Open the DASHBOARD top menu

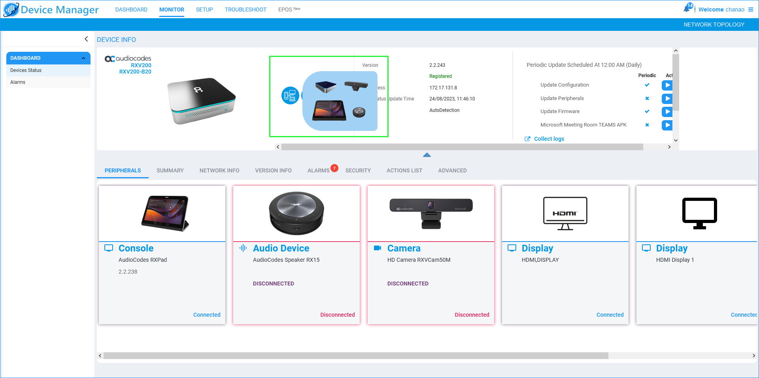pos(131,9)
